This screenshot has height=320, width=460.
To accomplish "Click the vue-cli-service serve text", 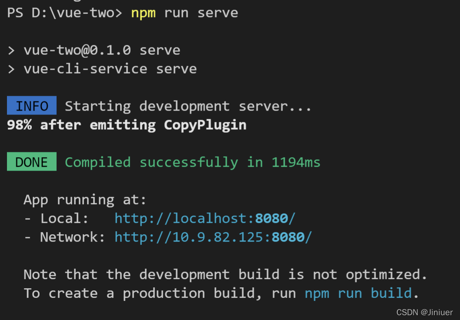I will [110, 68].
